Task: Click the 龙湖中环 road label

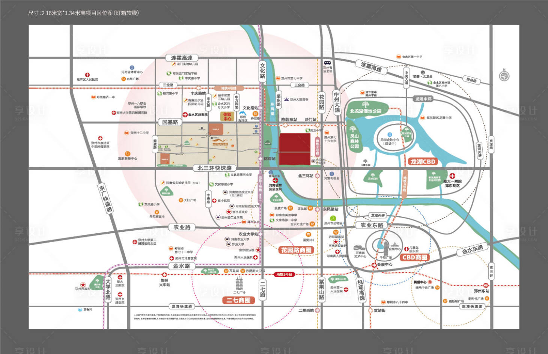Action: click(423, 99)
